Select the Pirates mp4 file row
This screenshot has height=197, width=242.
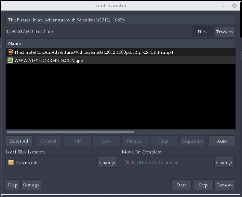[121, 52]
